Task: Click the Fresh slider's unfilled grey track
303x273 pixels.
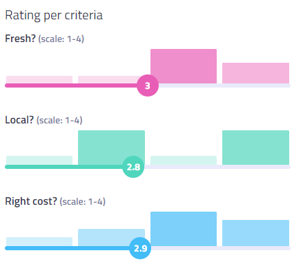Action: [x=224, y=85]
